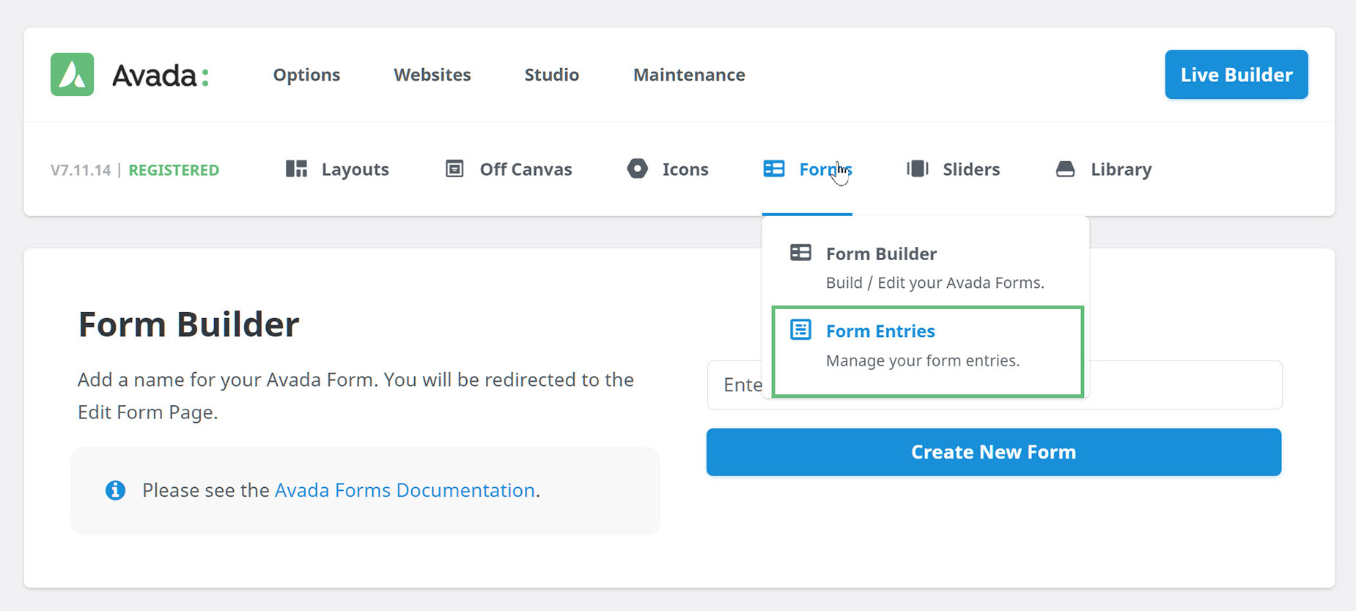The image size is (1356, 611).
Task: Click the Form Builder dropdown icon
Action: tap(800, 253)
